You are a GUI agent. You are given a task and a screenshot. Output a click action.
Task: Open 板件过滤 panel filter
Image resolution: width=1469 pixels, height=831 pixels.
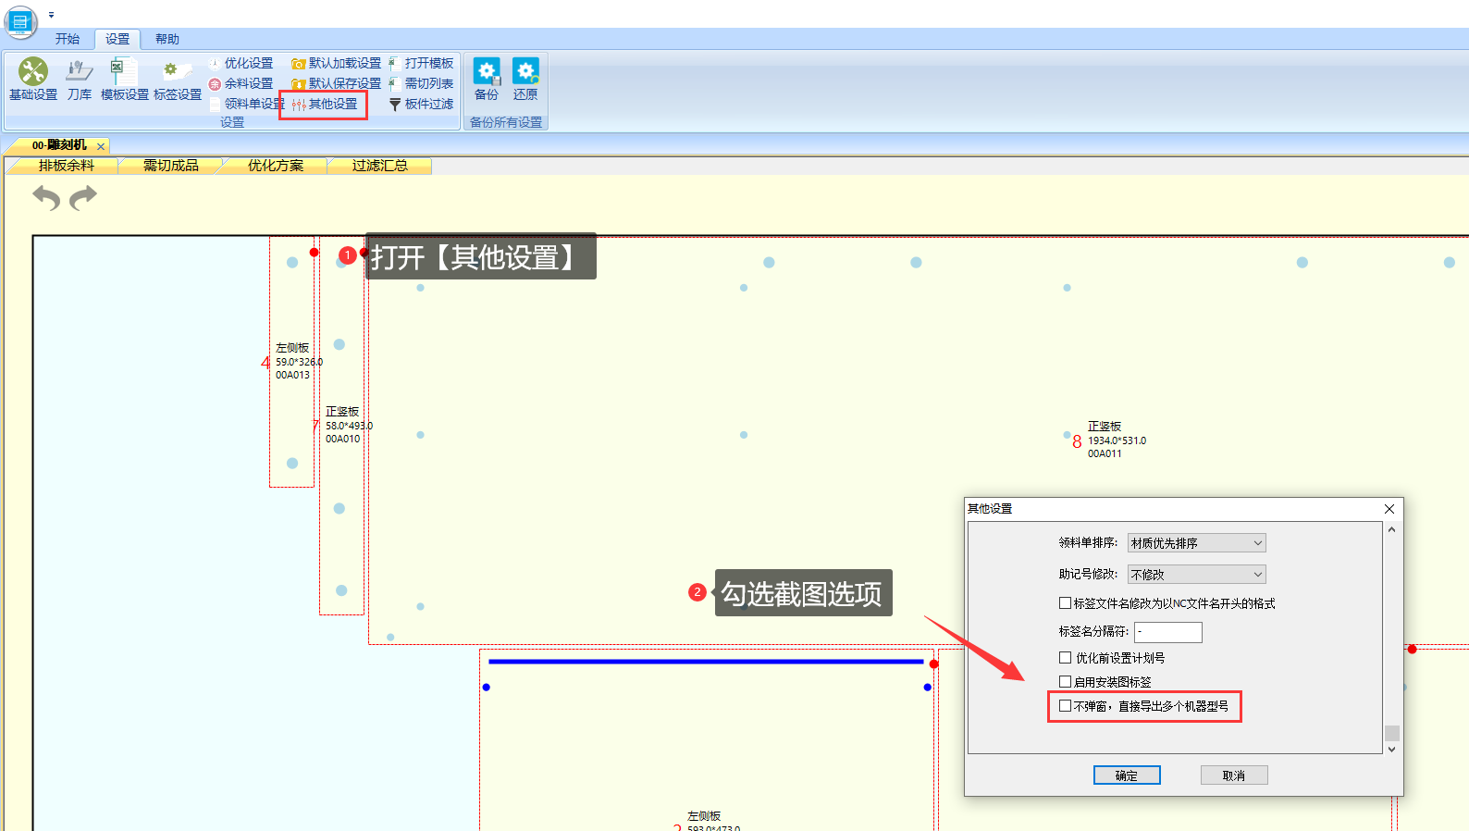click(421, 104)
